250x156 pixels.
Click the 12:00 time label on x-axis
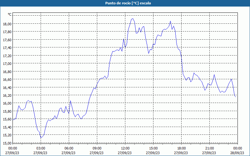tap(125, 149)
